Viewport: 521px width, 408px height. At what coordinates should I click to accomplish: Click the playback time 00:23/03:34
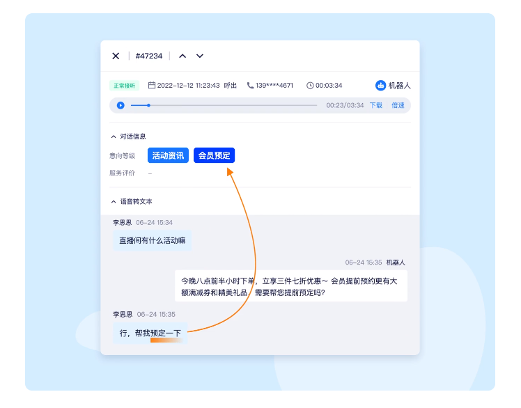(345, 105)
